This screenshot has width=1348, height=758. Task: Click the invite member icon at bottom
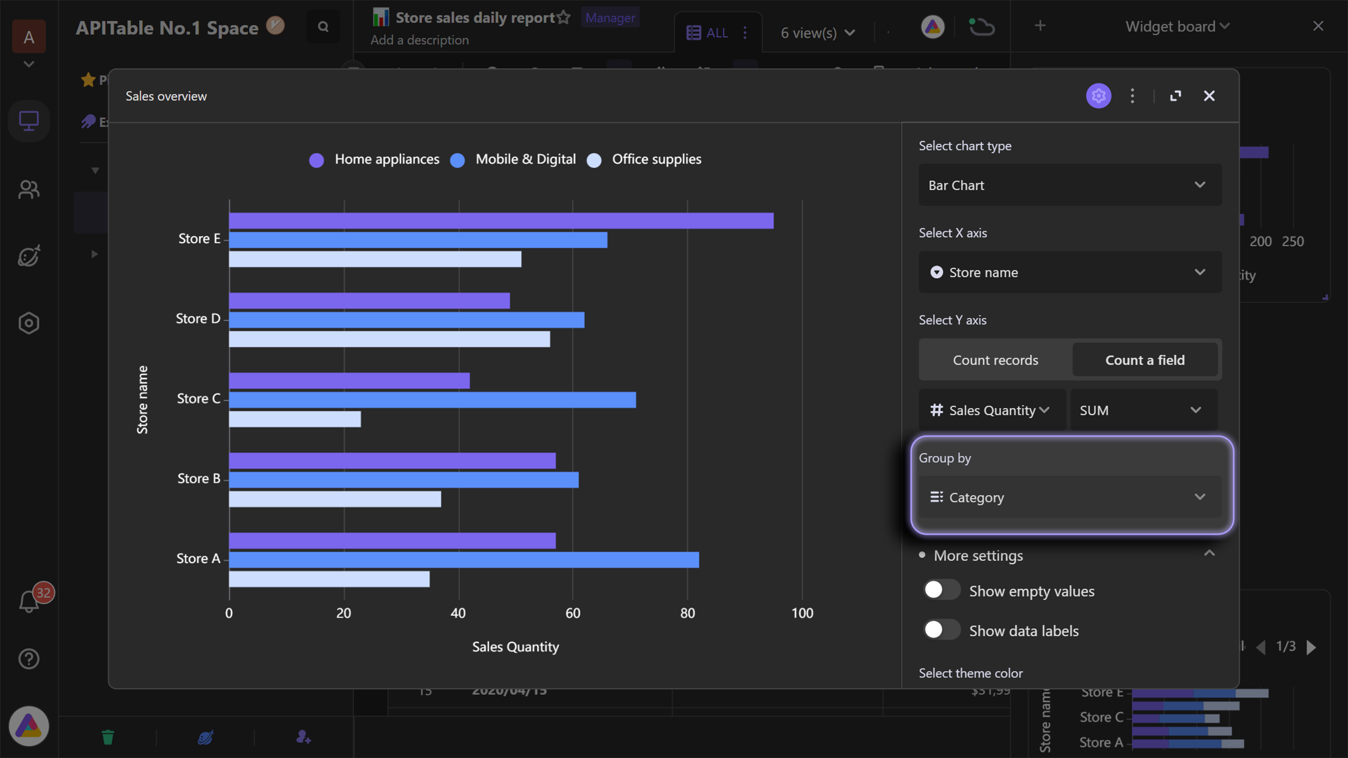303,737
